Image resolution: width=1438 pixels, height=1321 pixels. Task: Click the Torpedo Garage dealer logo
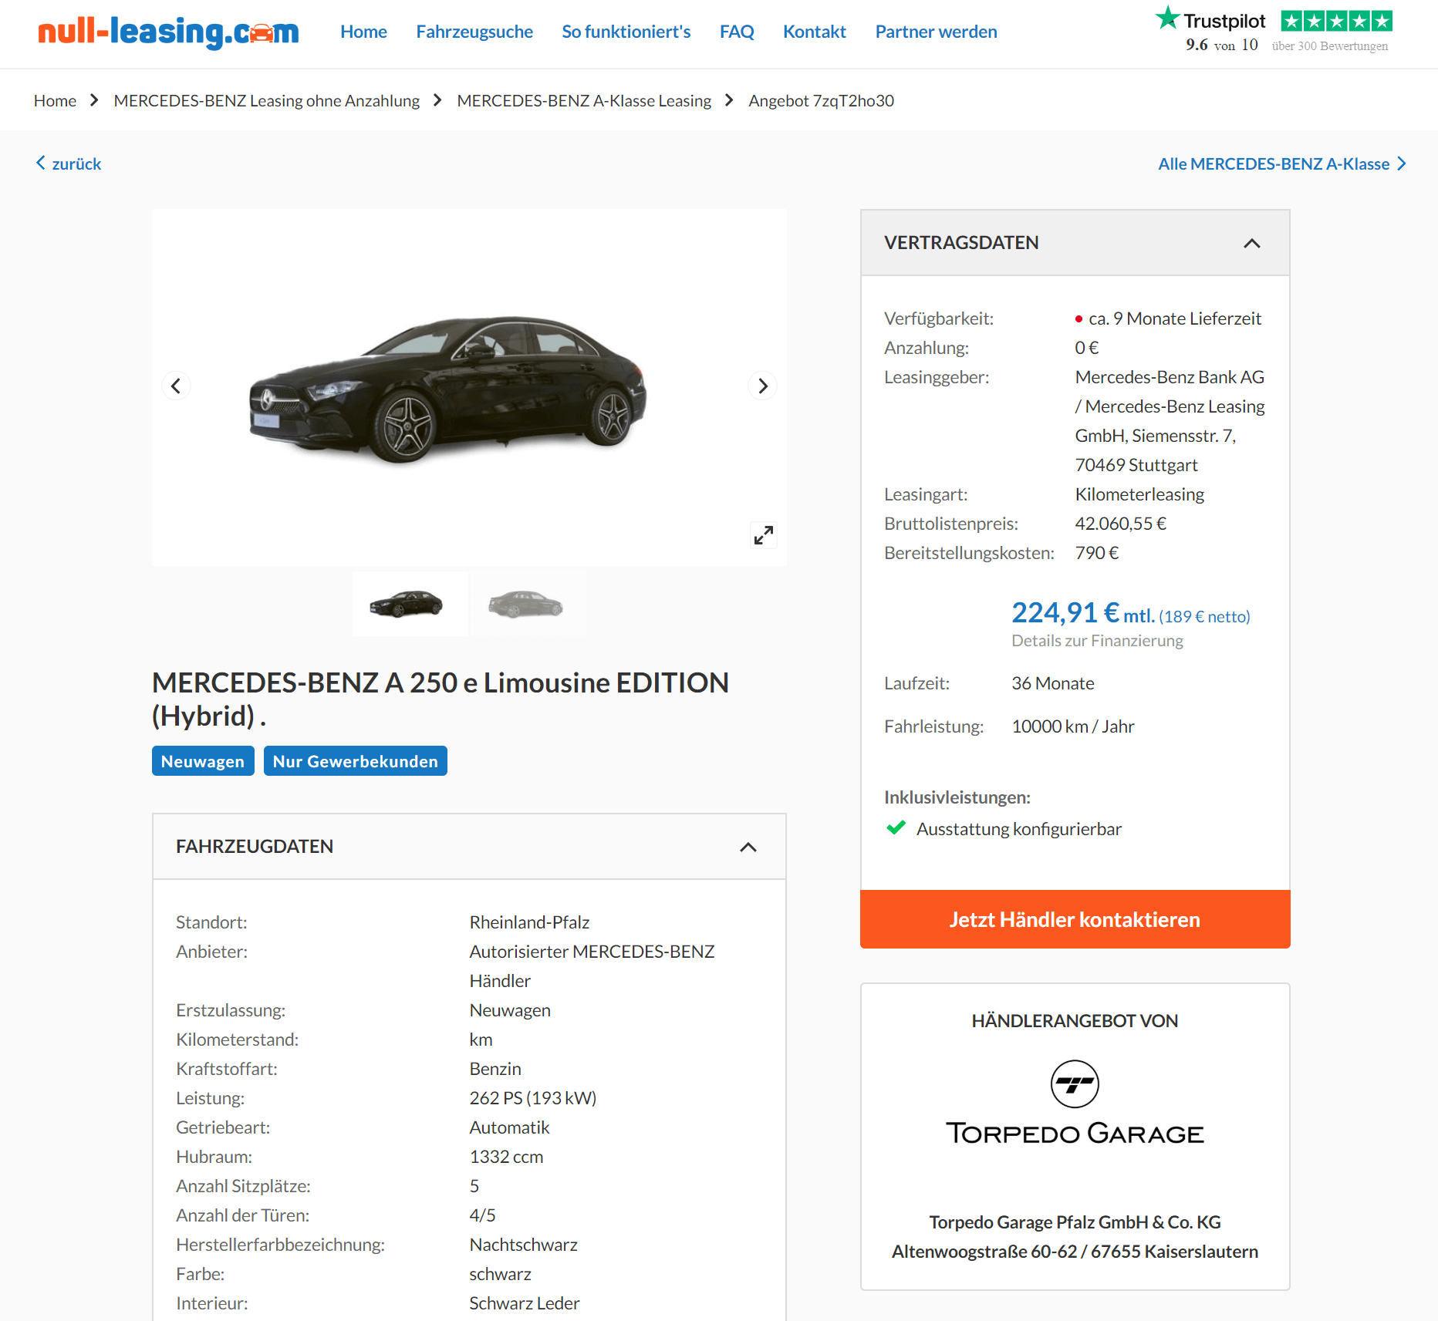(1075, 1104)
